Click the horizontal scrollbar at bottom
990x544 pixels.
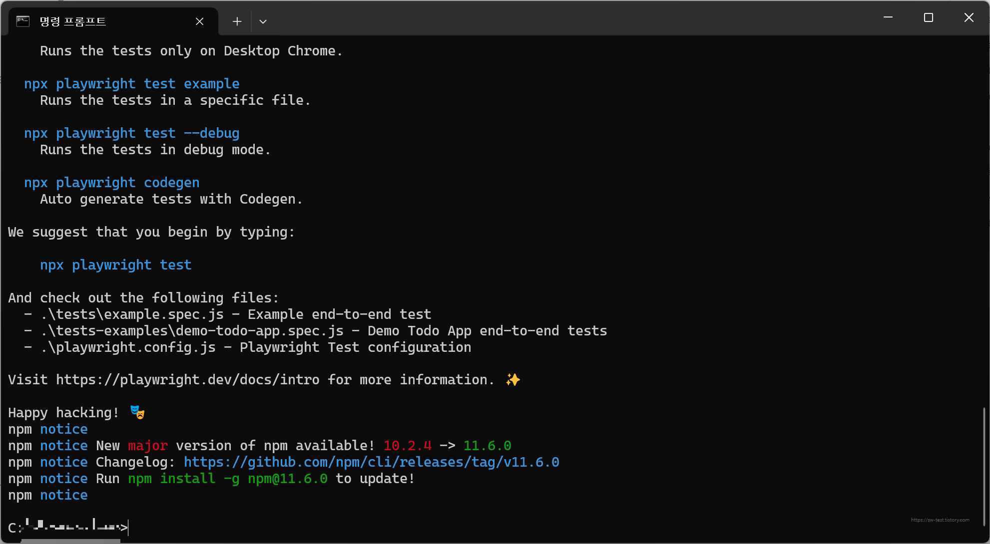pyautogui.click(x=70, y=541)
